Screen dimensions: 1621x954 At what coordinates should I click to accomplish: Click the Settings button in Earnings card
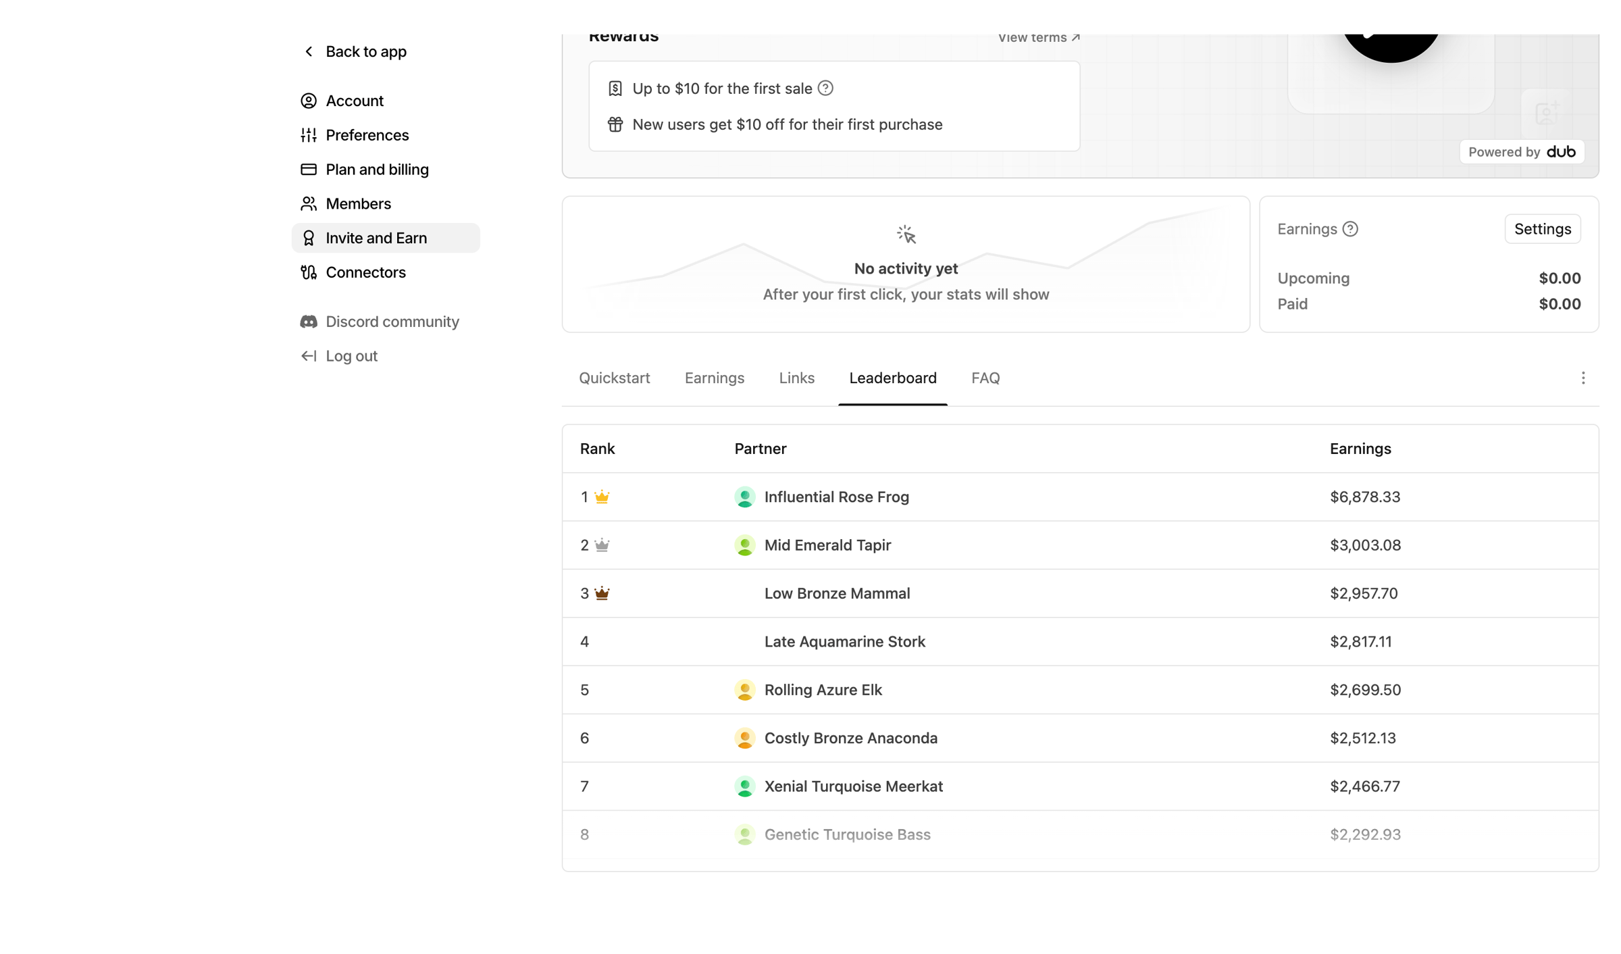click(1543, 229)
